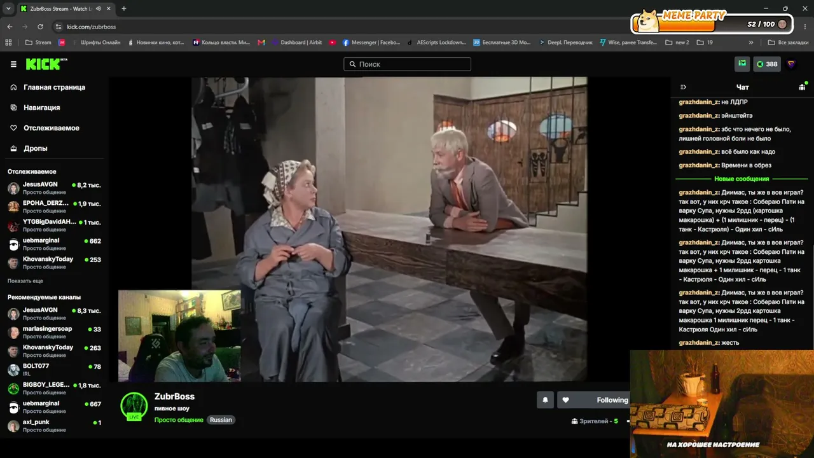Open the green gifts icon in Kick header
Image resolution: width=814 pixels, height=458 pixels.
click(x=742, y=64)
